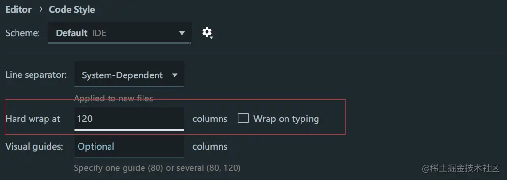Click the Scheme label
This screenshot has width=507, height=180.
[x=23, y=33]
